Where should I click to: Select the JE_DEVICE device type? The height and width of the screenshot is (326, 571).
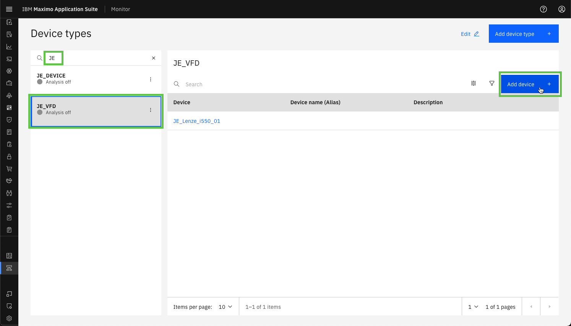tap(96, 79)
